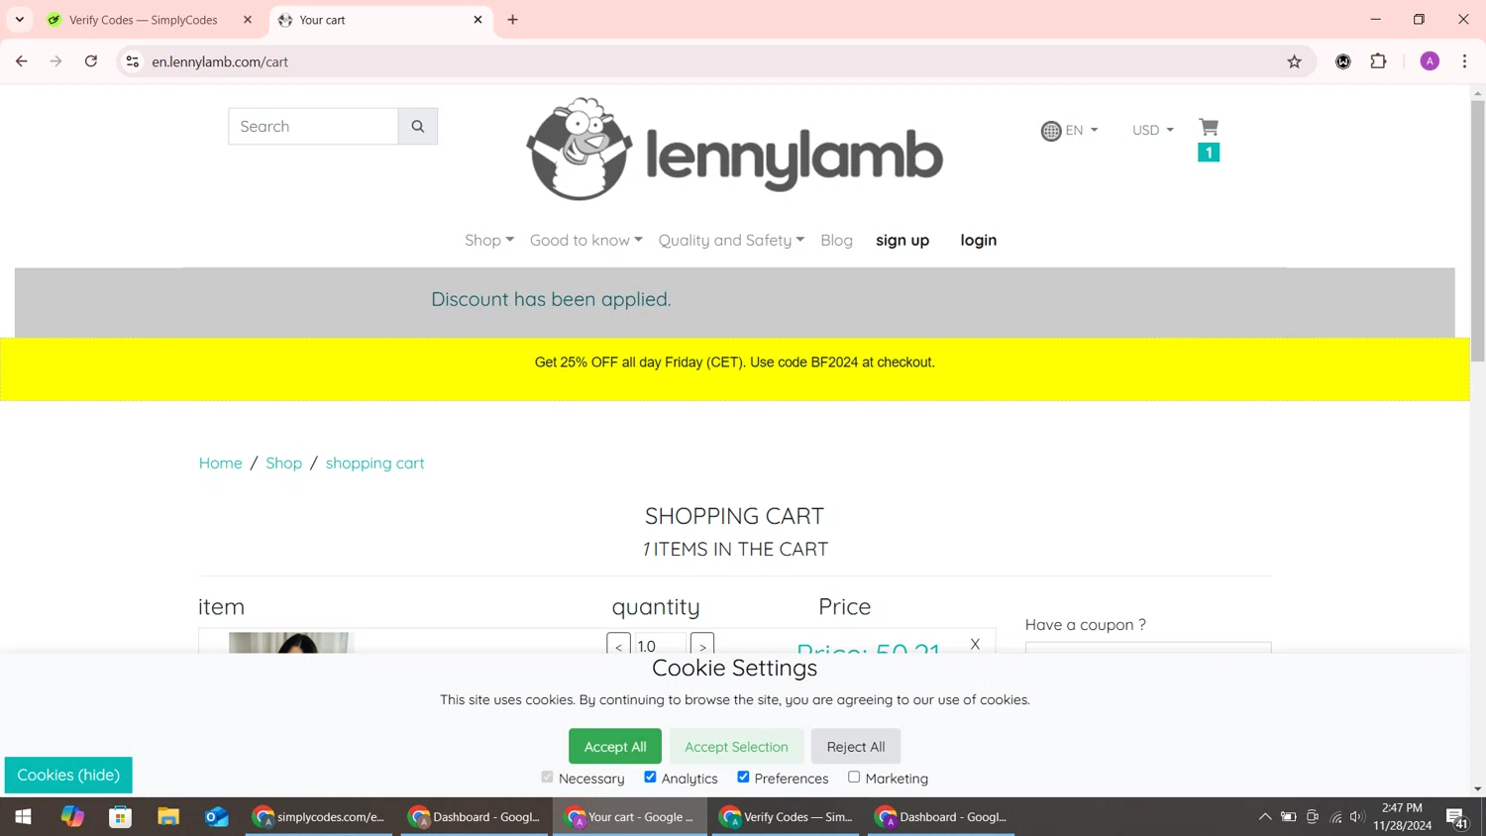Open the USD currency dropdown
The width and height of the screenshot is (1486, 836).
pos(1153,131)
